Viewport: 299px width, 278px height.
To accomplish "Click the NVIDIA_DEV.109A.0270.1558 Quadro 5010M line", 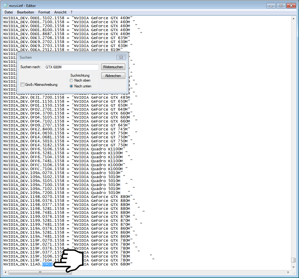I will (x=63, y=173).
